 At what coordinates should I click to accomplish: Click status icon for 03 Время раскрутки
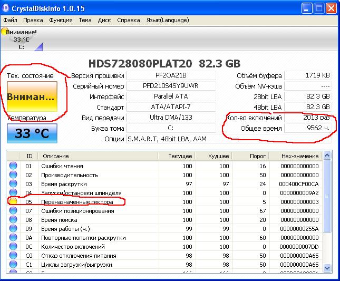pos(13,183)
